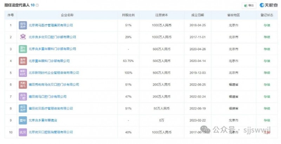Select the 50万人民币 registered capital cell
The height and width of the screenshot is (144, 281).
[x=162, y=108]
